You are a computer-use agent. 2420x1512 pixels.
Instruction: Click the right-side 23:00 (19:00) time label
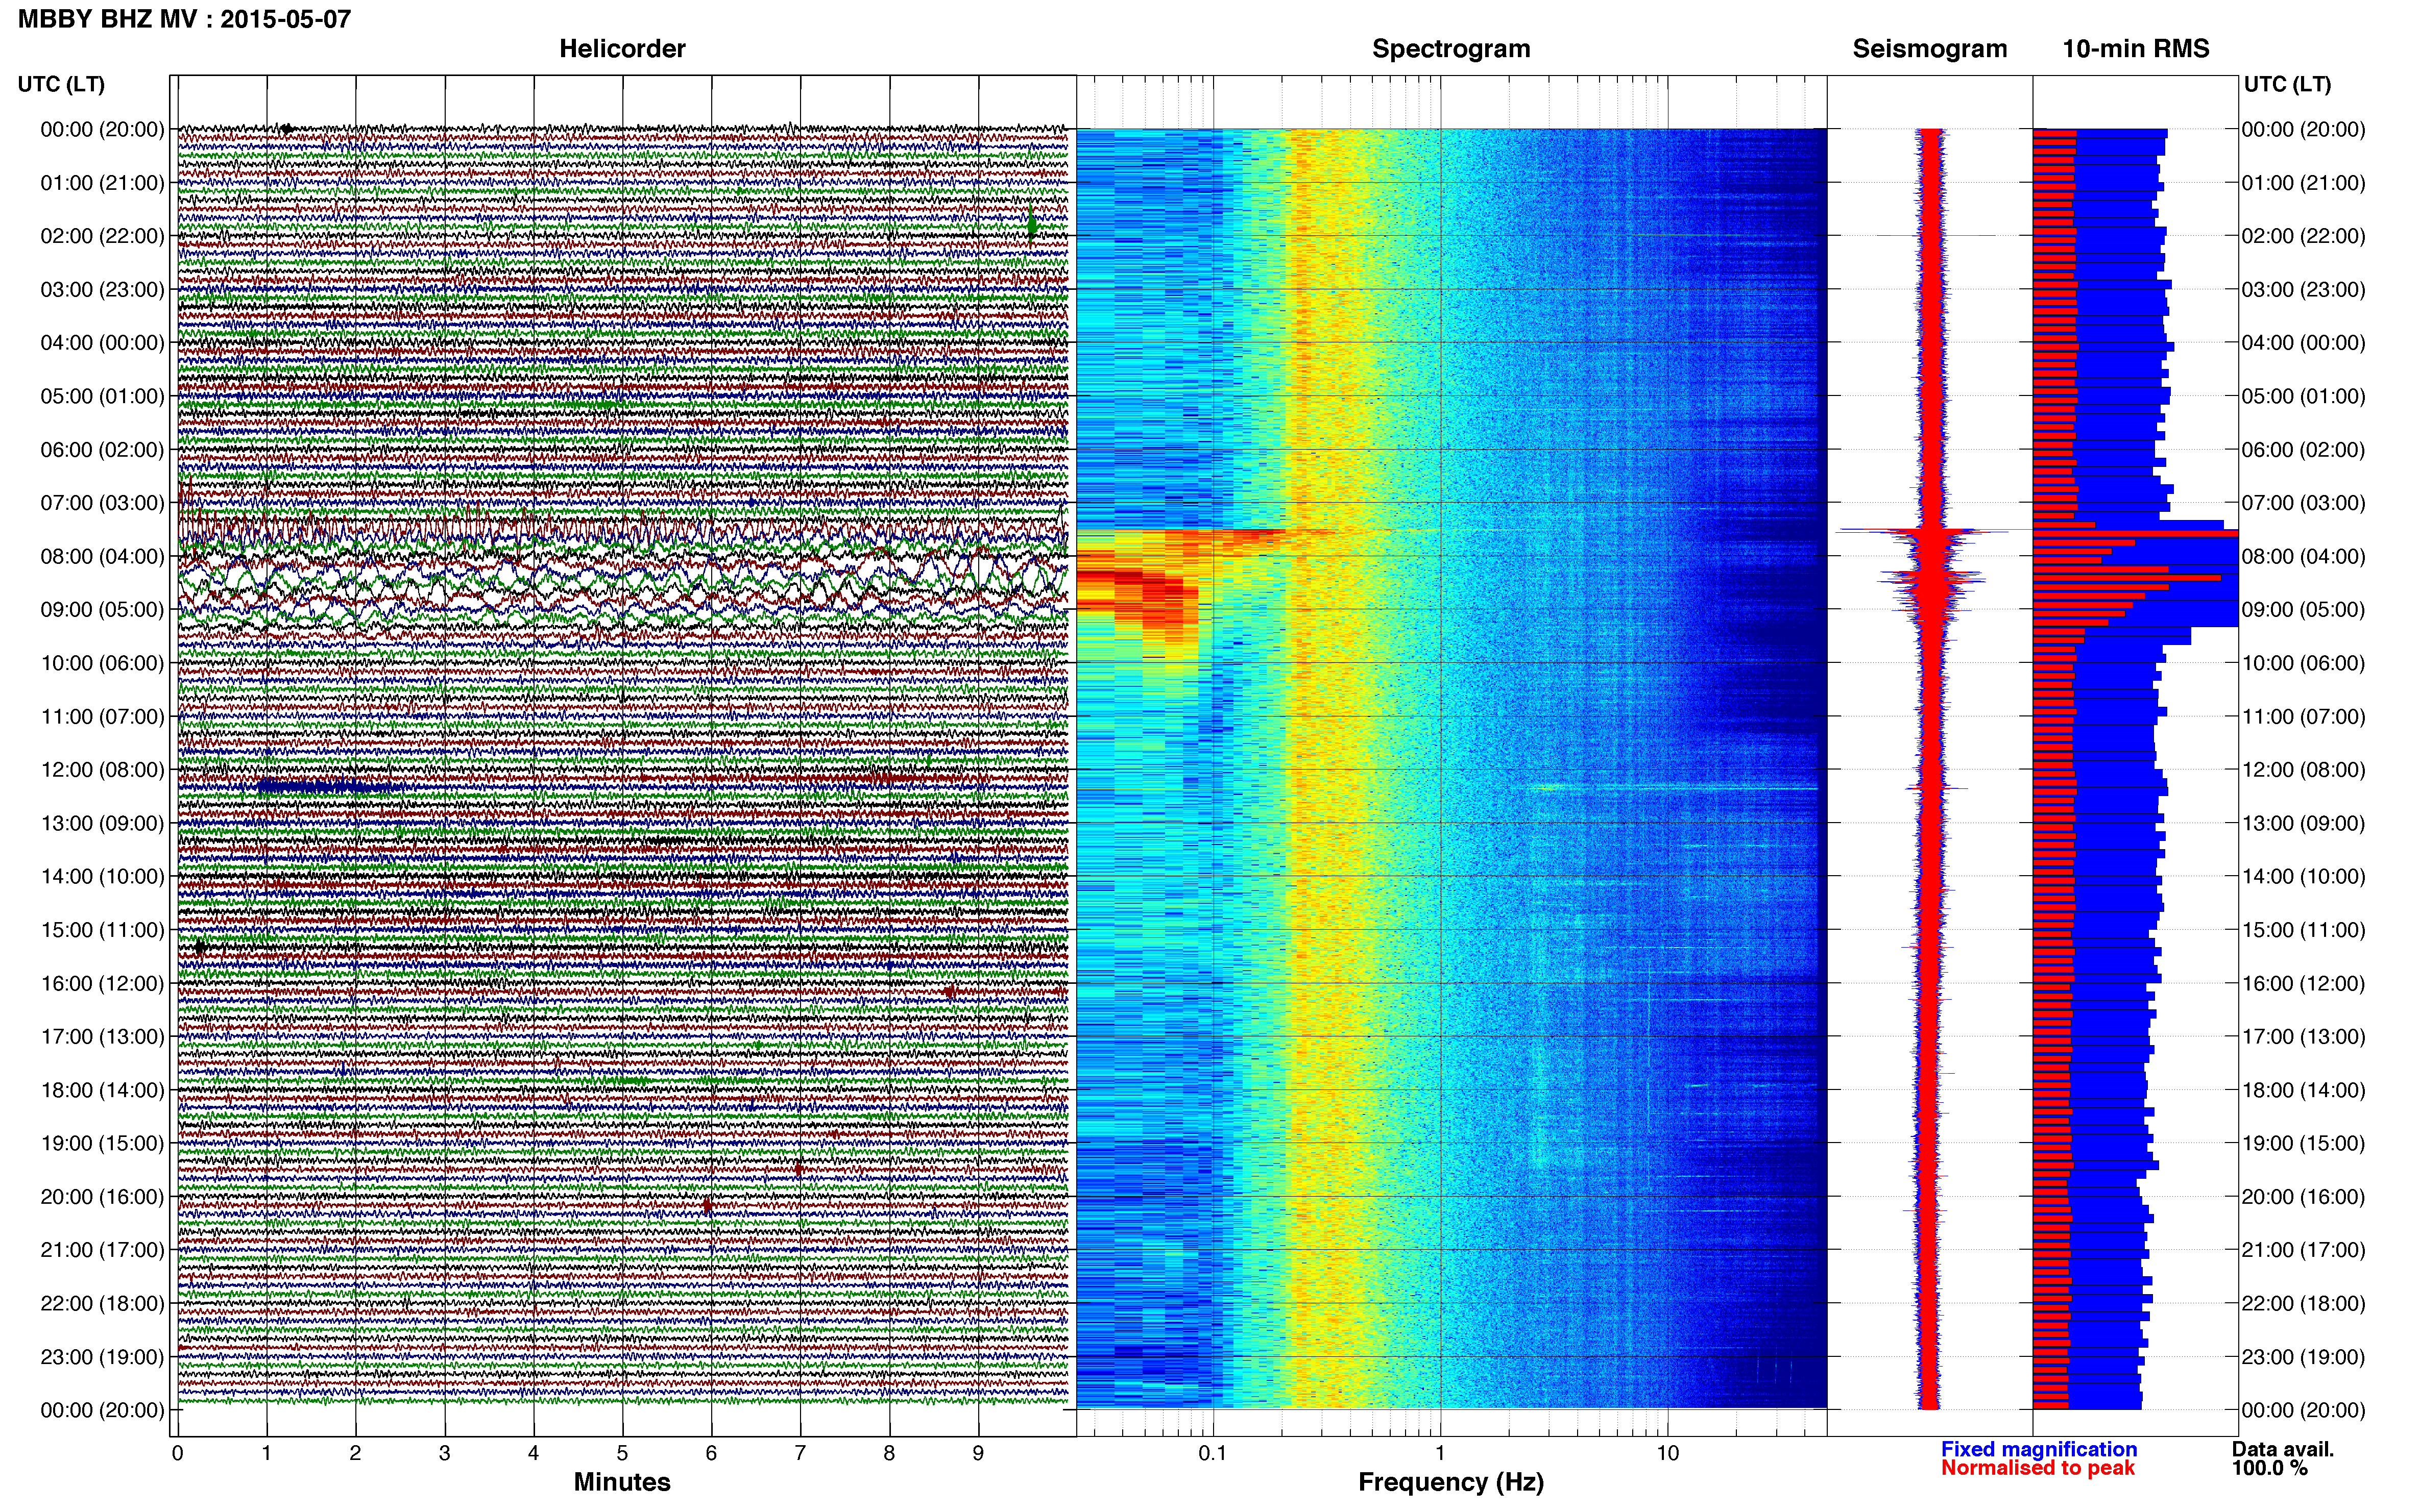tap(2304, 1357)
